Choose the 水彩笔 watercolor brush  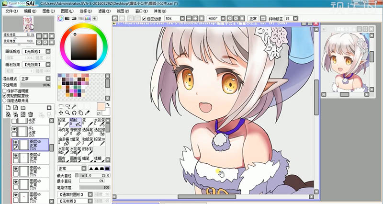point(100,122)
